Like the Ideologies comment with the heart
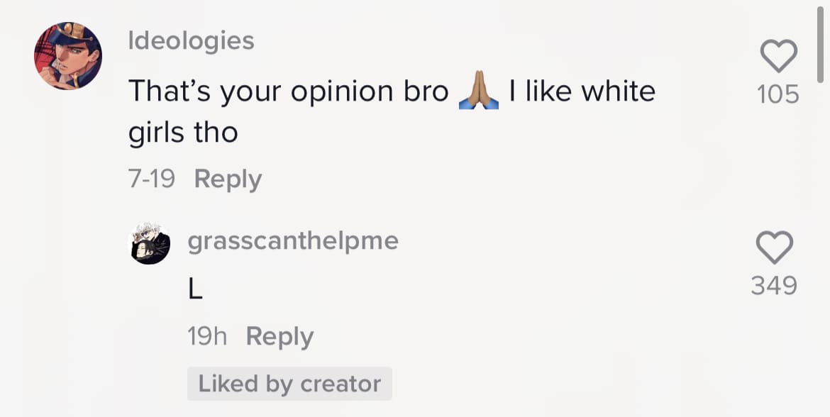 [778, 55]
